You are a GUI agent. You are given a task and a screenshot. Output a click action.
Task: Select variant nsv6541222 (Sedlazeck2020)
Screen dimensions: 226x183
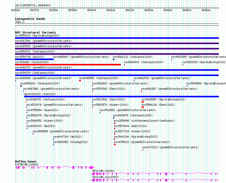133,57
